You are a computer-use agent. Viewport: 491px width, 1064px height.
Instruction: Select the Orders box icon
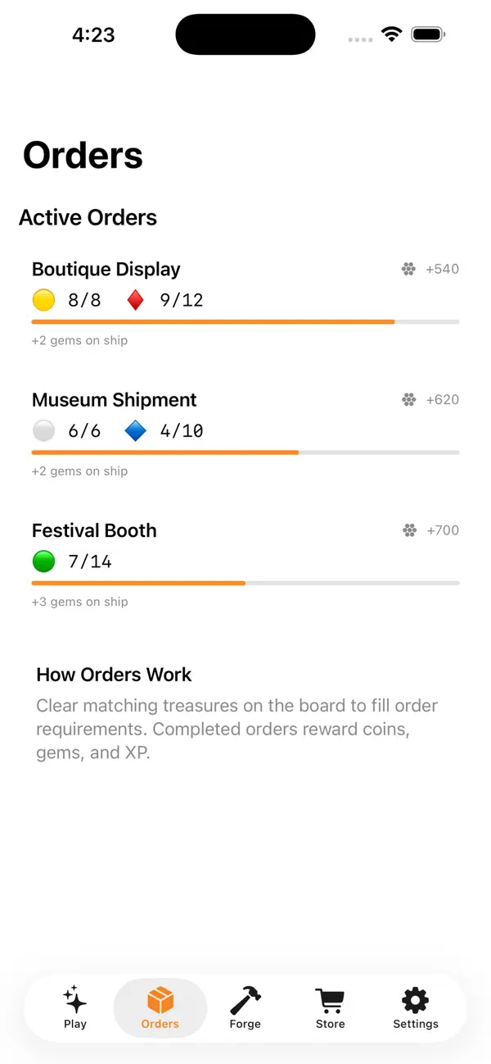pos(160,1000)
